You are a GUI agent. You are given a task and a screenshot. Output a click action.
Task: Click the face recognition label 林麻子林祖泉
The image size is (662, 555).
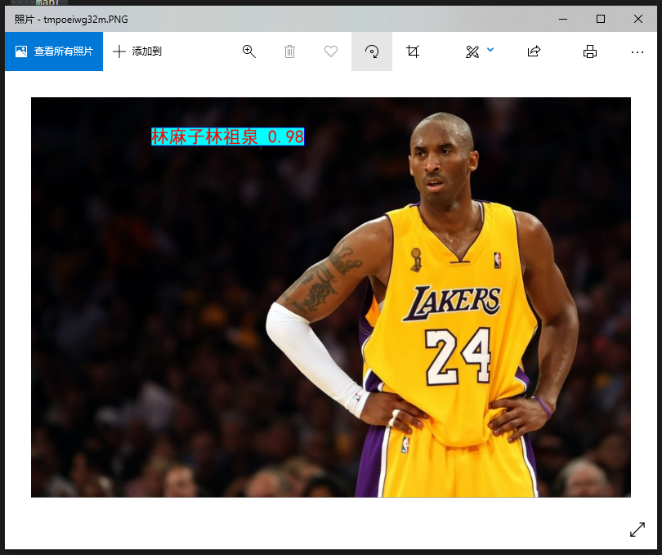point(204,137)
